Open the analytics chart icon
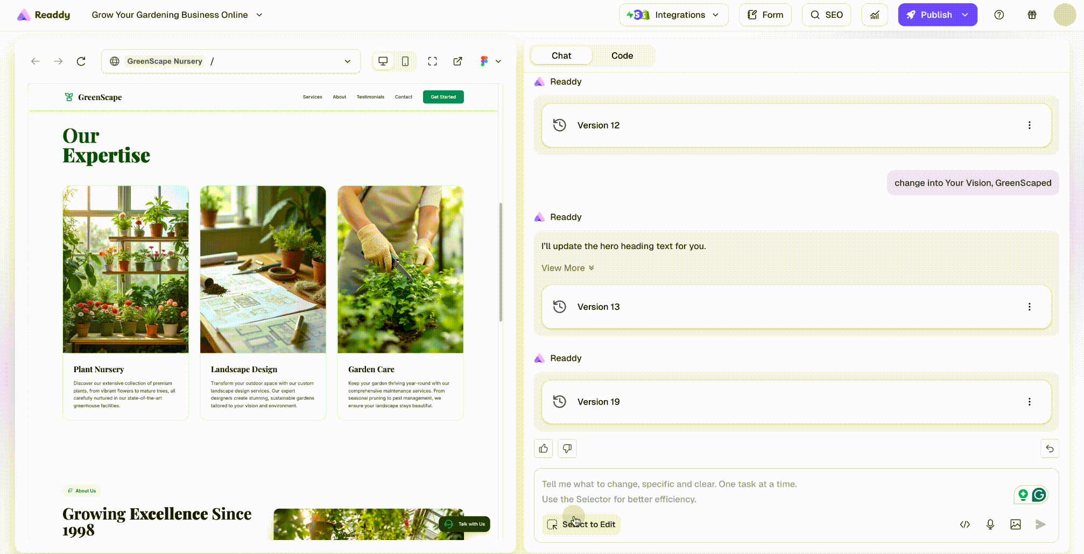Viewport: 1084px width, 554px height. click(875, 15)
